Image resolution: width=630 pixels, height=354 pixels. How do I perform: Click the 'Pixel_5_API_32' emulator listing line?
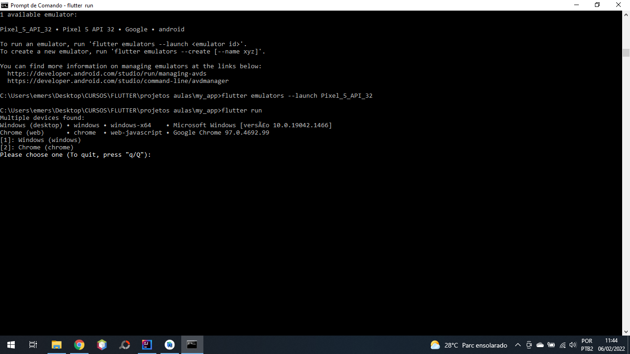pos(92,29)
